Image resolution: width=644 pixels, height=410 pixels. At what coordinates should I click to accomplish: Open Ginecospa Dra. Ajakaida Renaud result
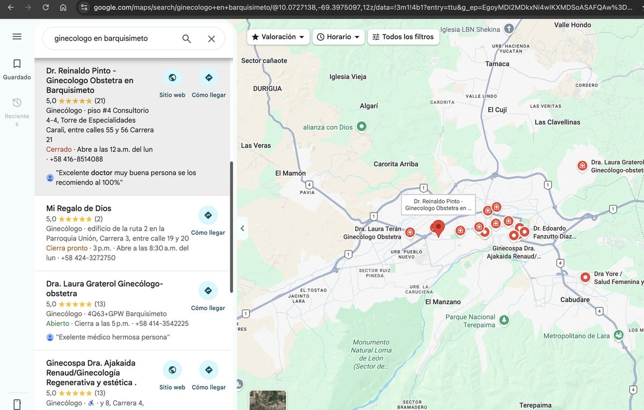(x=91, y=372)
